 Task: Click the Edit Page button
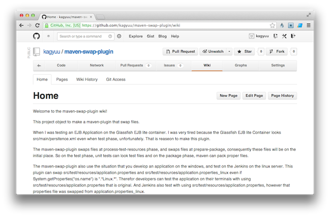pos(254,95)
